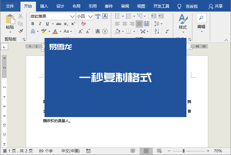Toggle Italic formatting
This screenshot has height=155, width=231.
click(40, 24)
